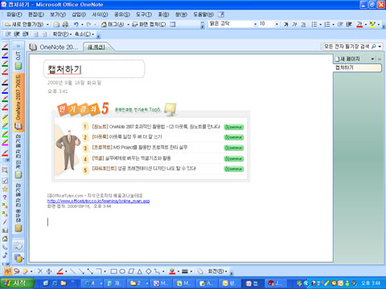Image resolution: width=386 pixels, height=289 pixels.
Task: Pick the line color swatch
Action: pos(172,271)
